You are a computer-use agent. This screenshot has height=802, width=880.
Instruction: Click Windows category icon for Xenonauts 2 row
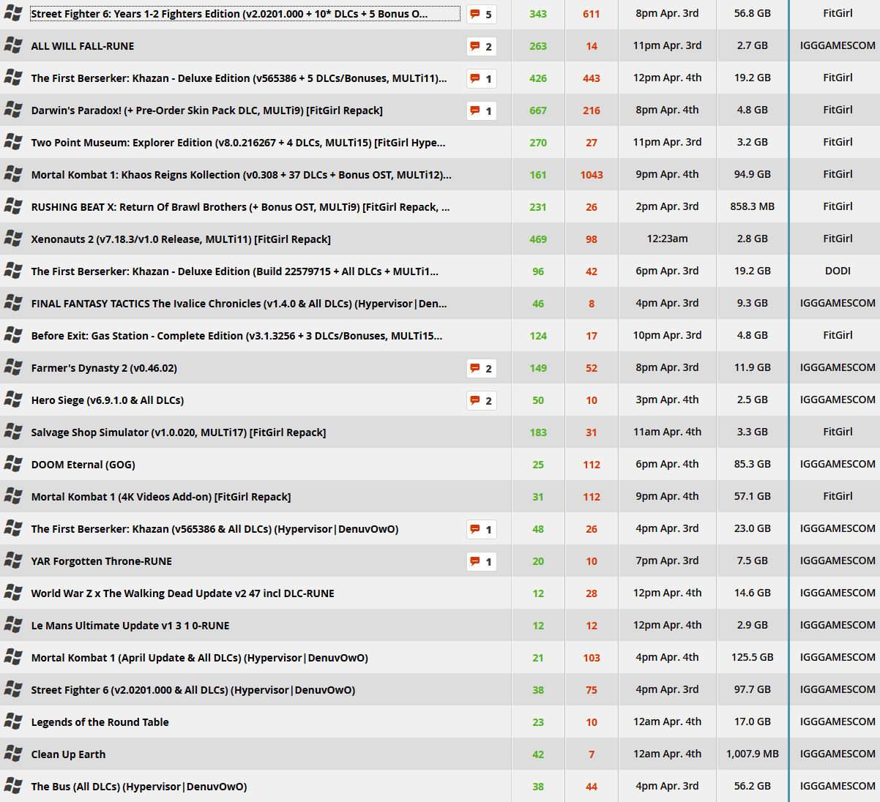click(13, 239)
